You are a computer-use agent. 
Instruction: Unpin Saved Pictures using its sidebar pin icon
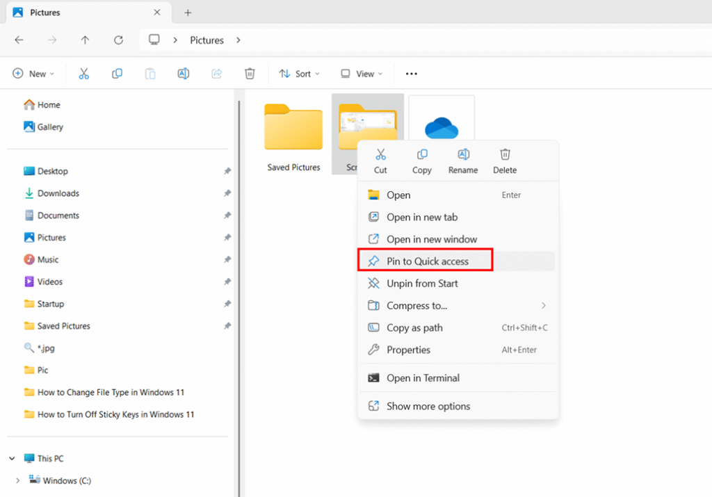pos(227,326)
